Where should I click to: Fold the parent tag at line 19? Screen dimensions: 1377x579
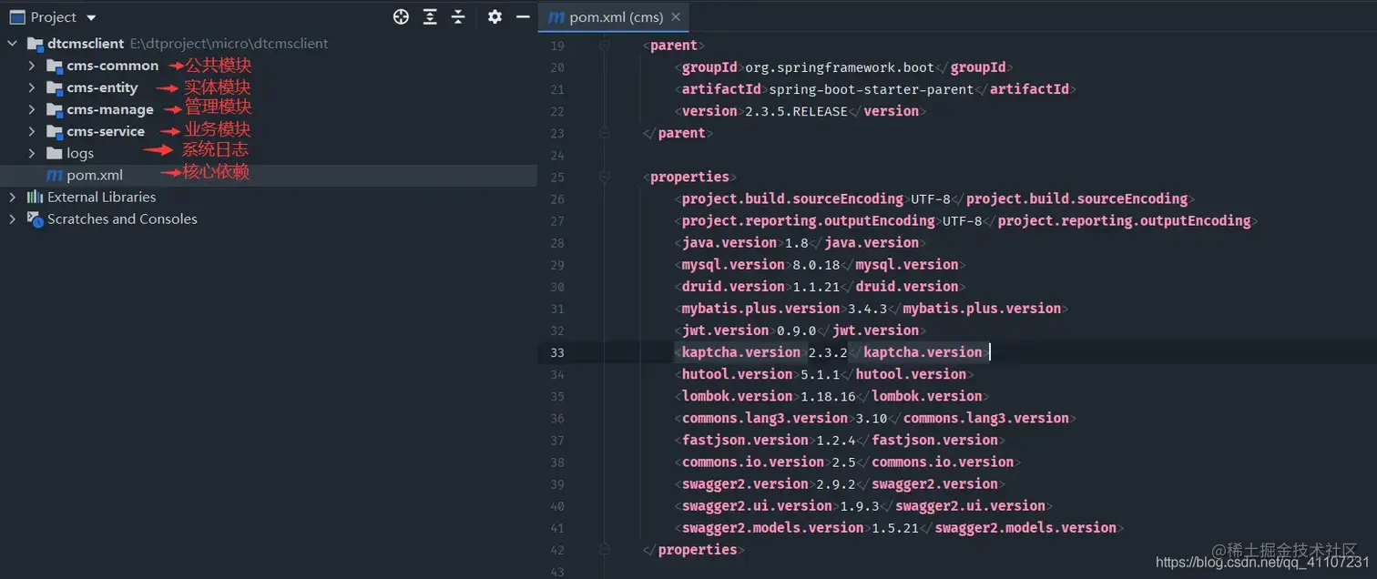click(604, 45)
